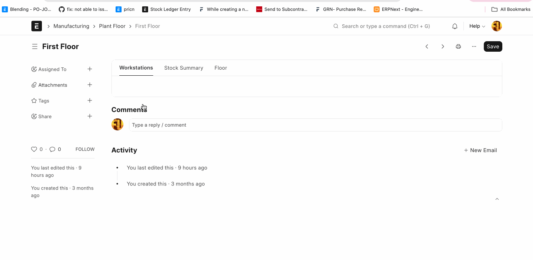The width and height of the screenshot is (533, 260).
Task: Click the comment reply input field
Action: [315, 125]
